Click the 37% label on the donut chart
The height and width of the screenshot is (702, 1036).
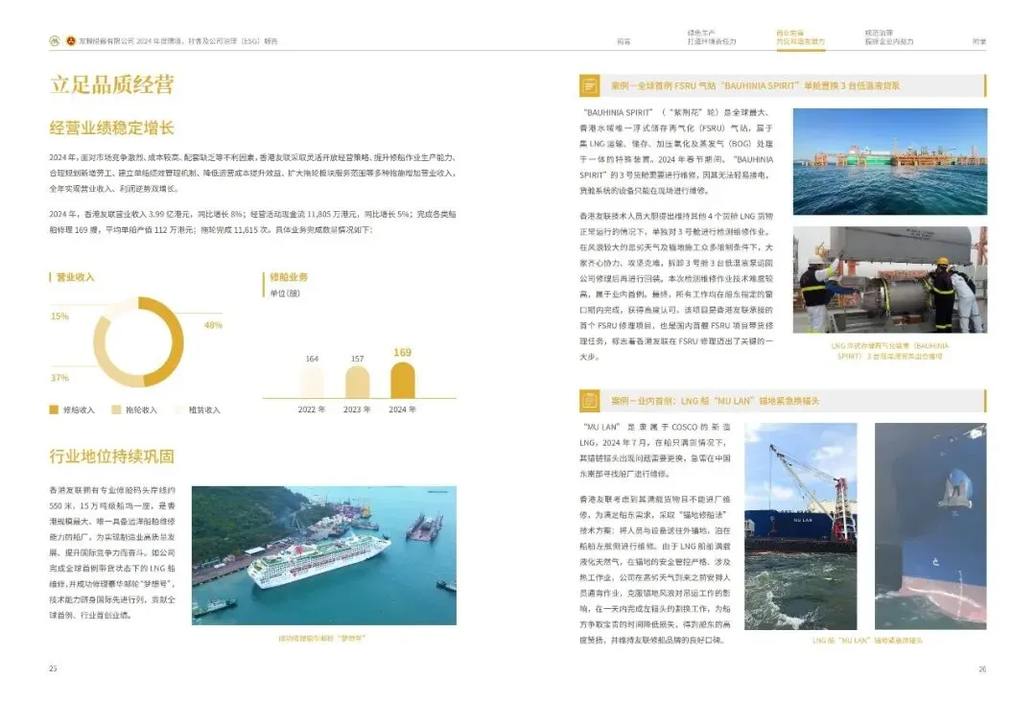click(59, 378)
